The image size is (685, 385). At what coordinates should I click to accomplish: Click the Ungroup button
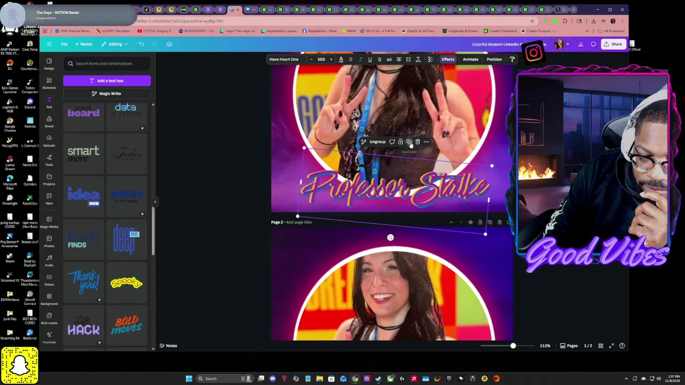point(377,142)
